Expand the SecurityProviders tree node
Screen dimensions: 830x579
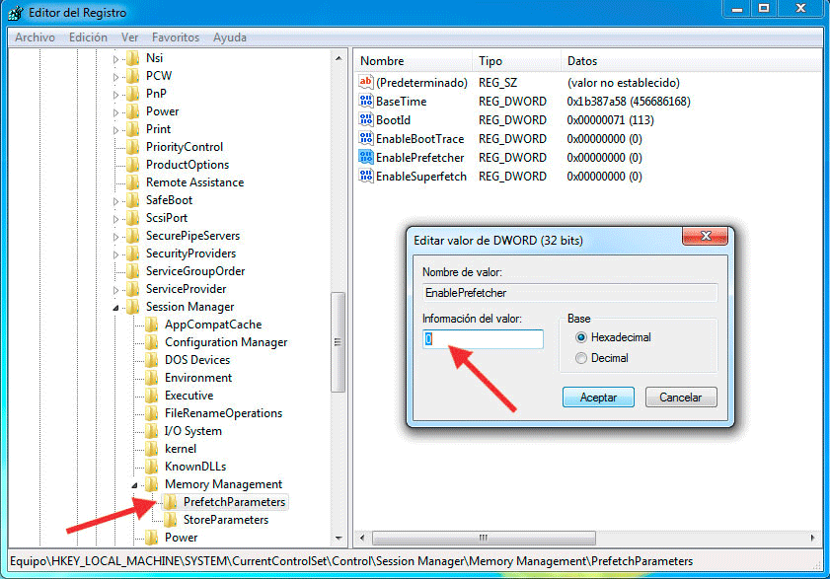click(115, 254)
